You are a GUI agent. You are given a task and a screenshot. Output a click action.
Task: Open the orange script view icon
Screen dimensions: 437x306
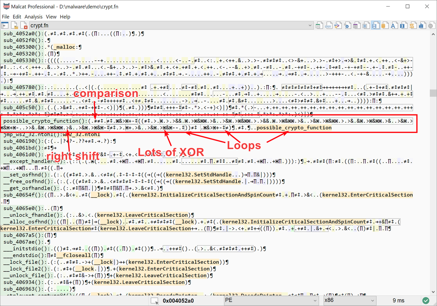413,25
